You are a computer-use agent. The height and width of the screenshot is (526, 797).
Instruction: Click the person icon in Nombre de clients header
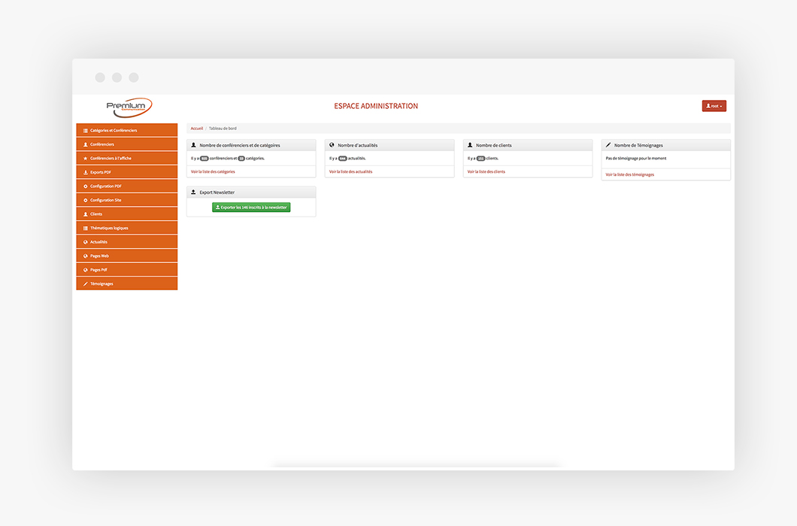coord(470,145)
